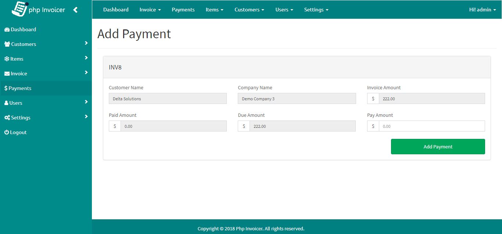Open the Users dropdown in top navbar
Image resolution: width=502 pixels, height=234 pixels.
(x=284, y=10)
